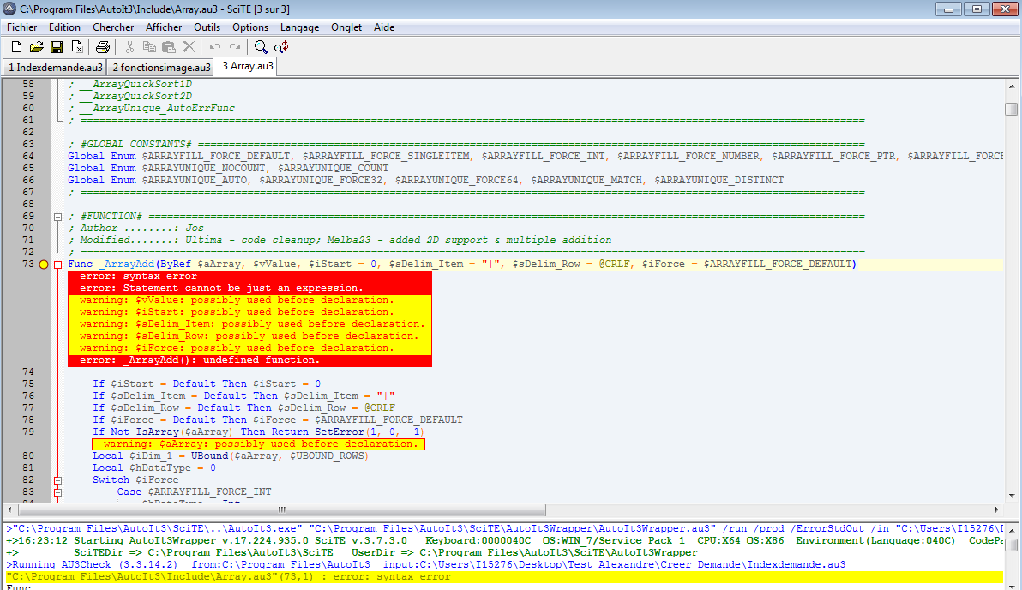Collapse the Func _ArrayAdd fold marker
Image resolution: width=1022 pixels, height=590 pixels.
pos(57,265)
